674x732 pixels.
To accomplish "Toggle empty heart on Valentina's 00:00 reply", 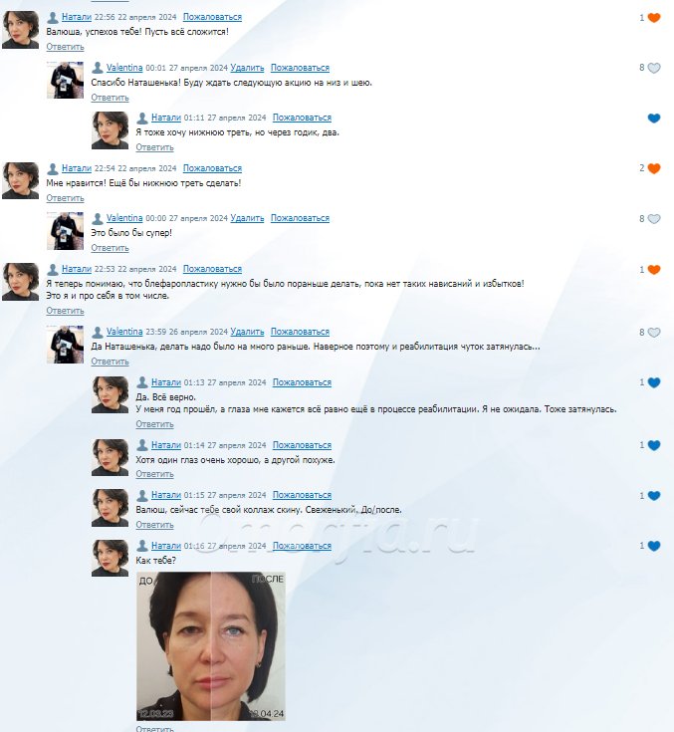I will point(654,219).
